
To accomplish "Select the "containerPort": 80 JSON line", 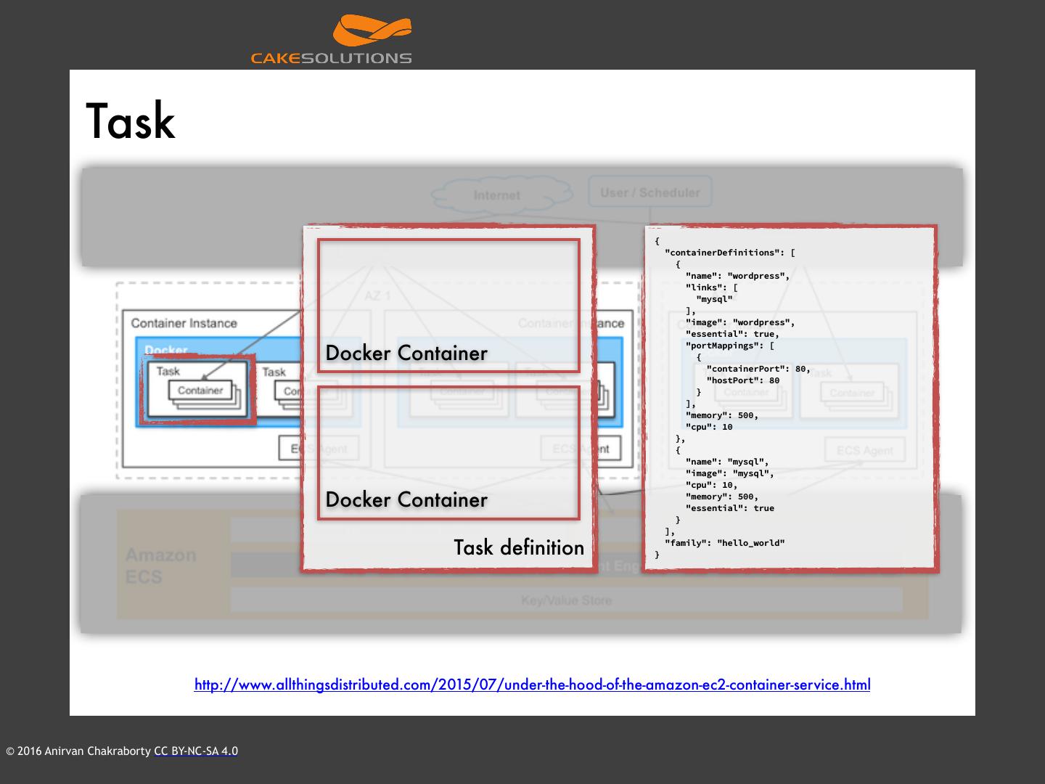I will [758, 369].
